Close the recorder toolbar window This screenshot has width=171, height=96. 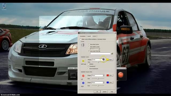[125, 68]
